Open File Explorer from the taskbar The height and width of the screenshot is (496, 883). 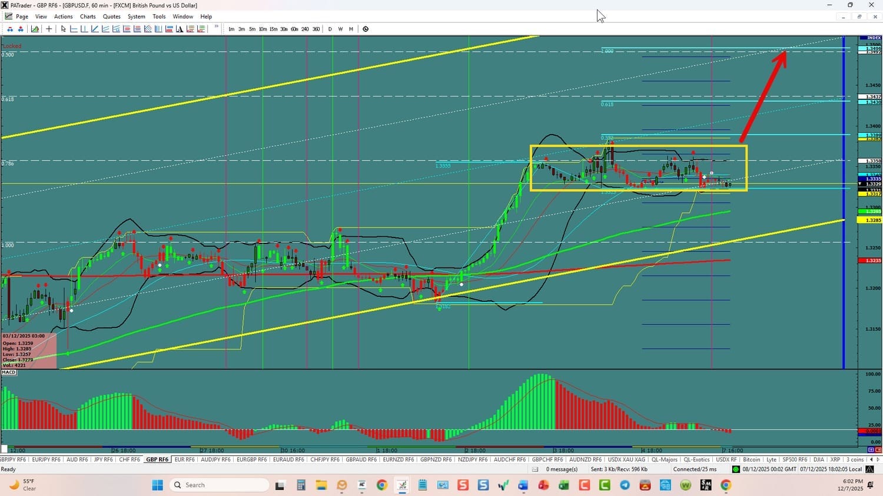[321, 485]
